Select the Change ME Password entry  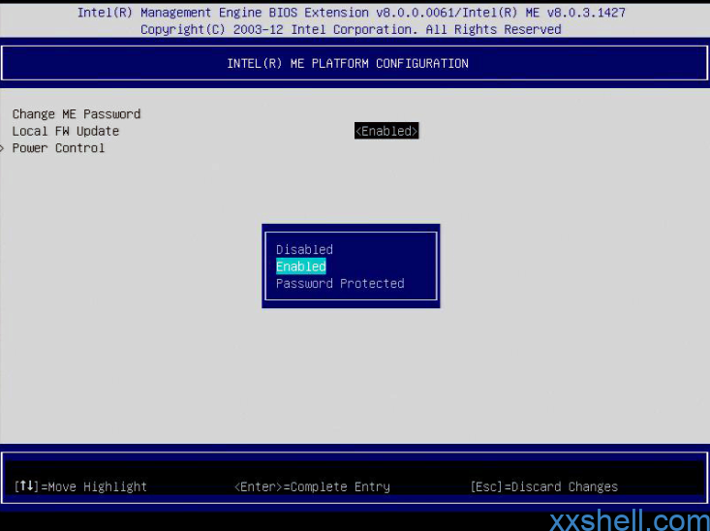click(x=77, y=113)
